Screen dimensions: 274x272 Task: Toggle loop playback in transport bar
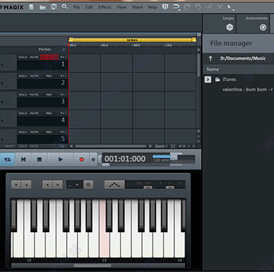(x=8, y=160)
